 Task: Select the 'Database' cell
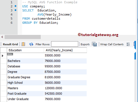(x=25, y=66)
